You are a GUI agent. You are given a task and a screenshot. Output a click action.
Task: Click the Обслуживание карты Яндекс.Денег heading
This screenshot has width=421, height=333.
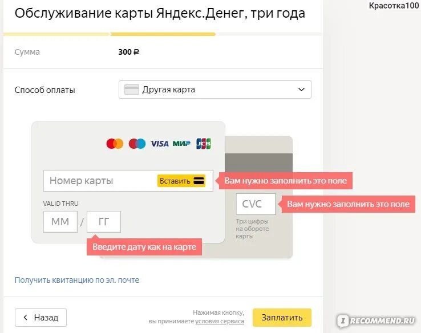160,14
